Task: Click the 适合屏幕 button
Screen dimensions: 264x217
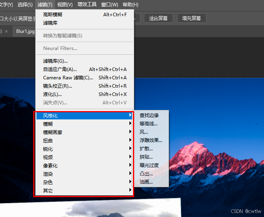Action: 158,18
